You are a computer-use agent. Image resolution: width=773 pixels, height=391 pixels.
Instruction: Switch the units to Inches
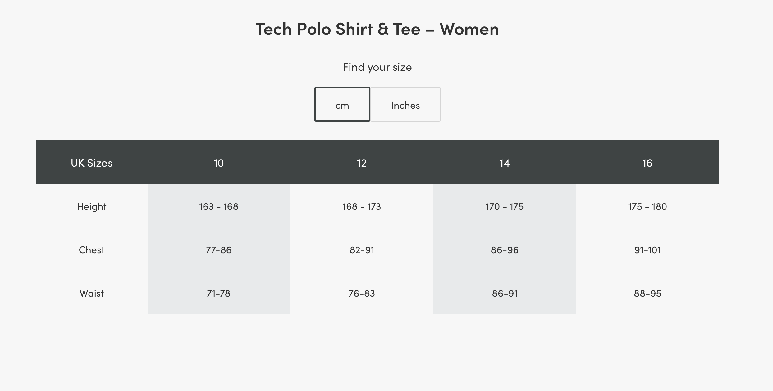coord(405,105)
